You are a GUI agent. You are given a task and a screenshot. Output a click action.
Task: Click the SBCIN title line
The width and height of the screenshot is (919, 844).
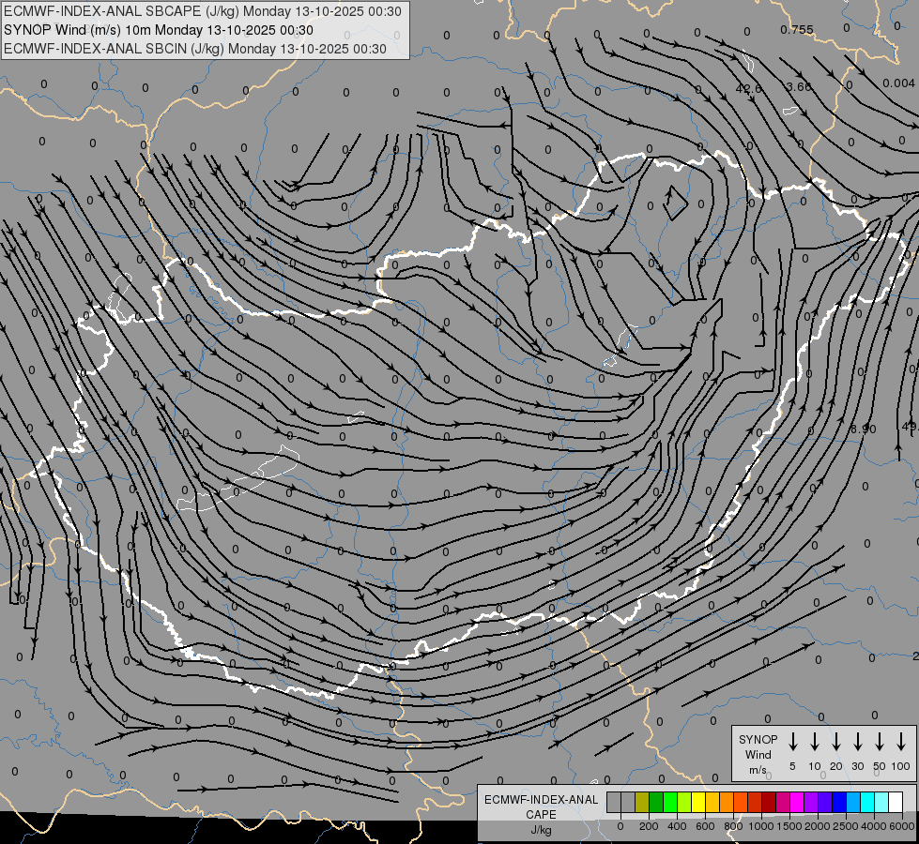coord(195,49)
